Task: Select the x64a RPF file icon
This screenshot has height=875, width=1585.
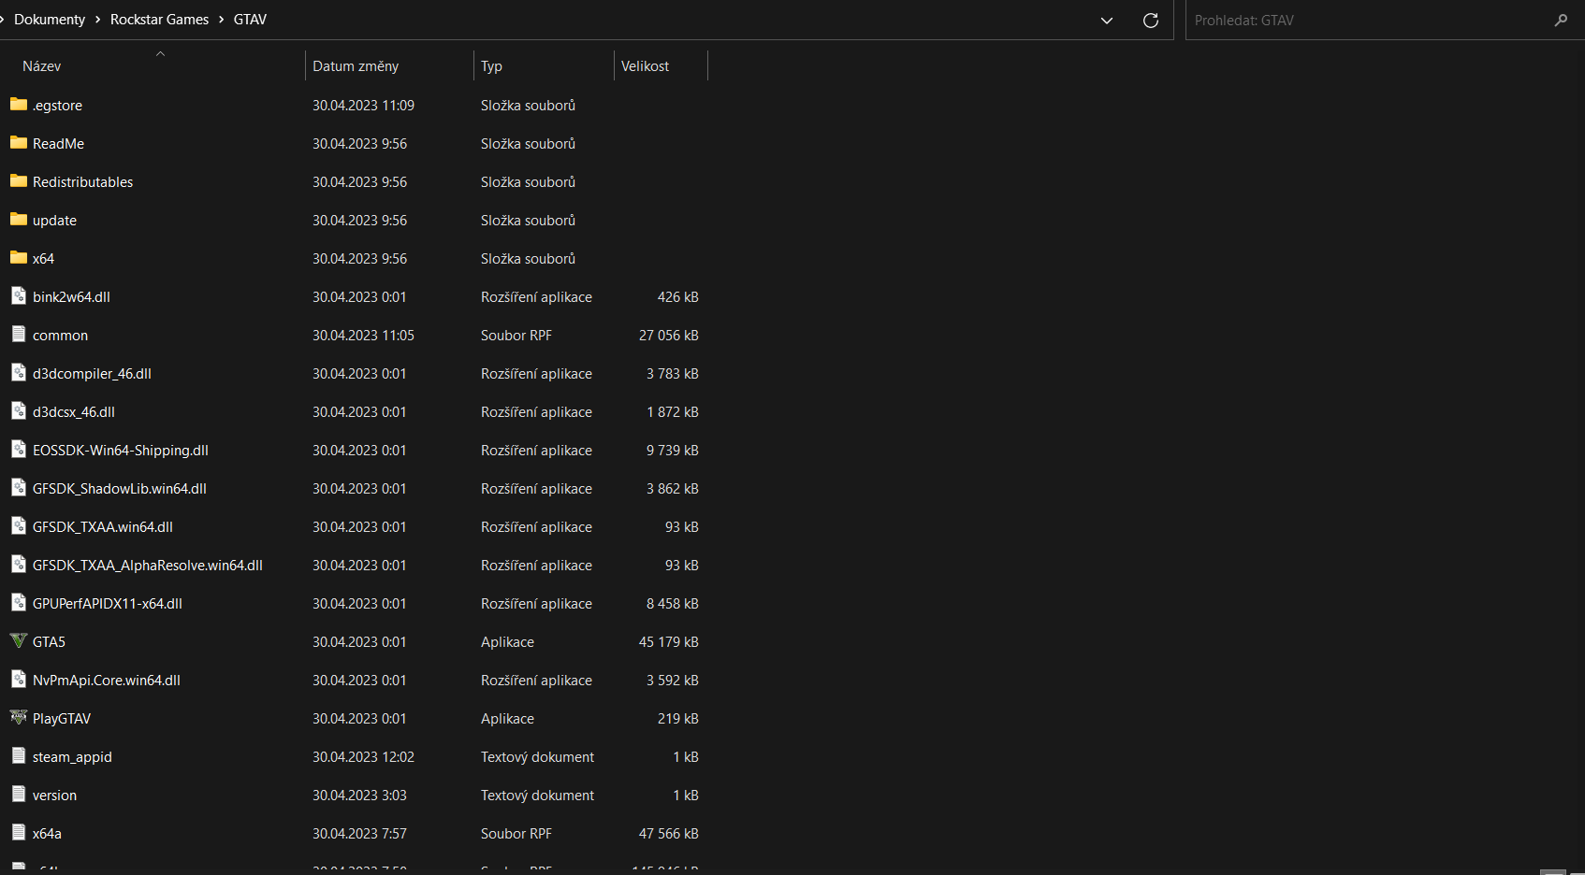Action: [x=19, y=833]
